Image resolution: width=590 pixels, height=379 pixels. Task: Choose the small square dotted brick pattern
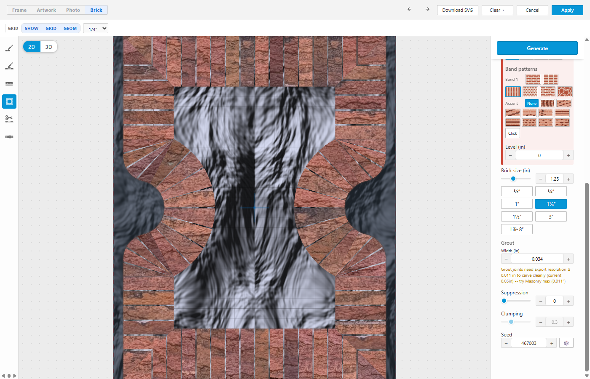[x=530, y=92]
